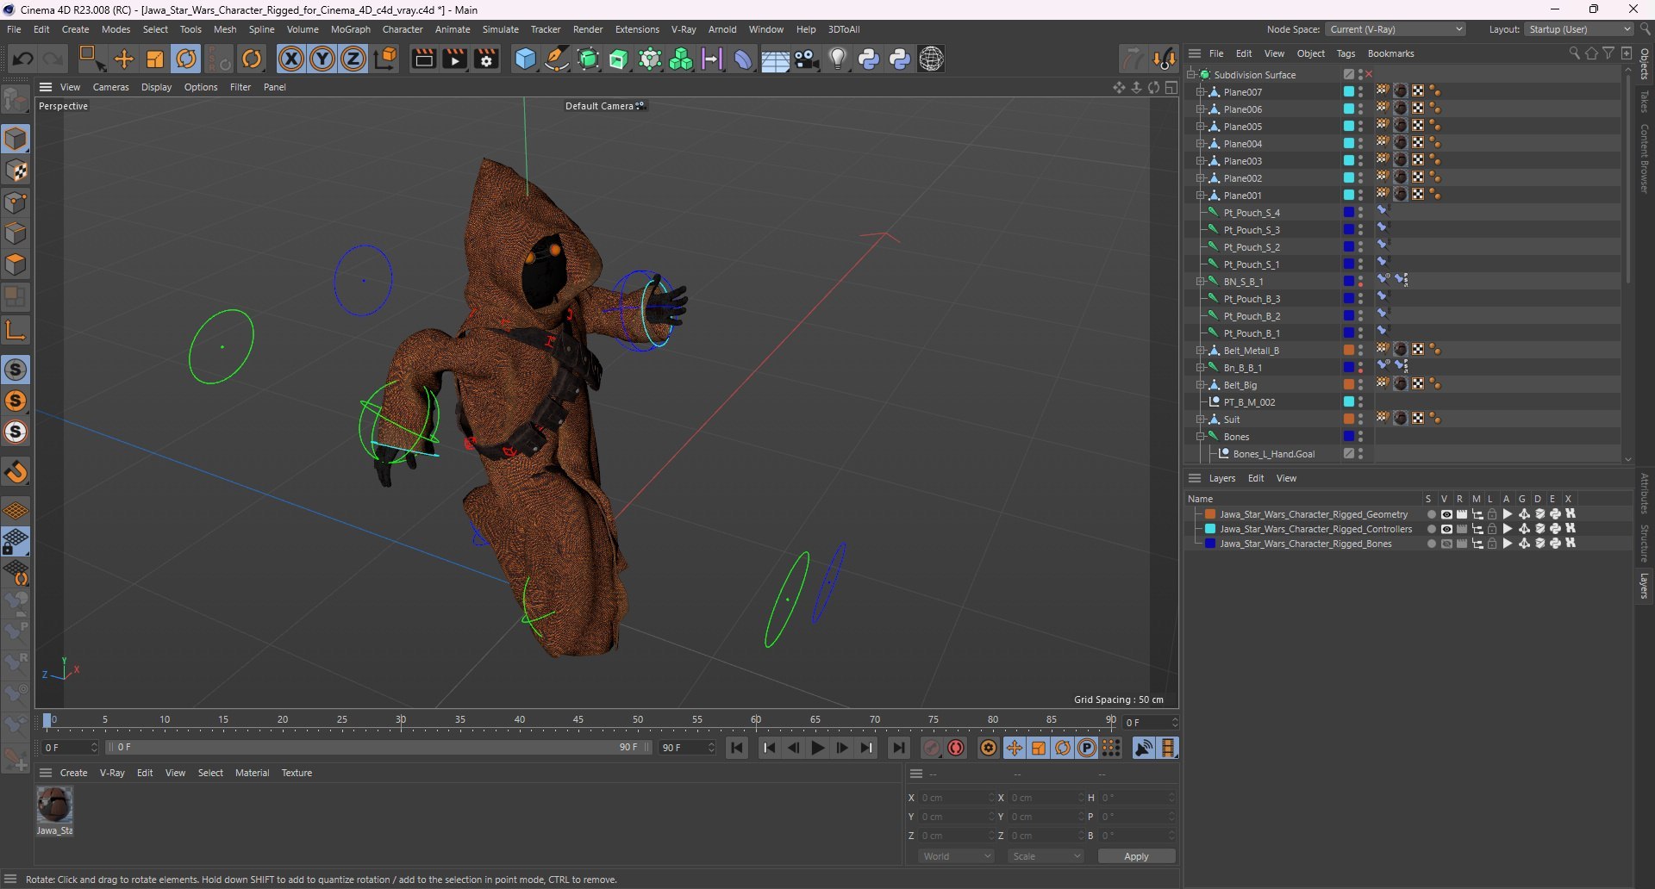Select Polygons mode in left palette
This screenshot has width=1655, height=889.
[16, 264]
